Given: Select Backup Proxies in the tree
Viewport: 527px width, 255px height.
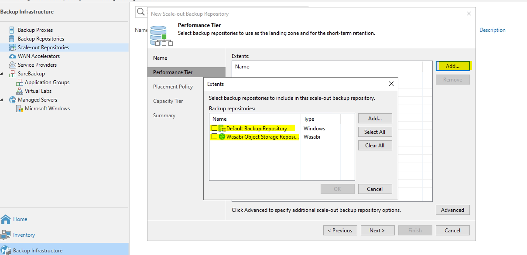Looking at the screenshot, I should coord(35,30).
